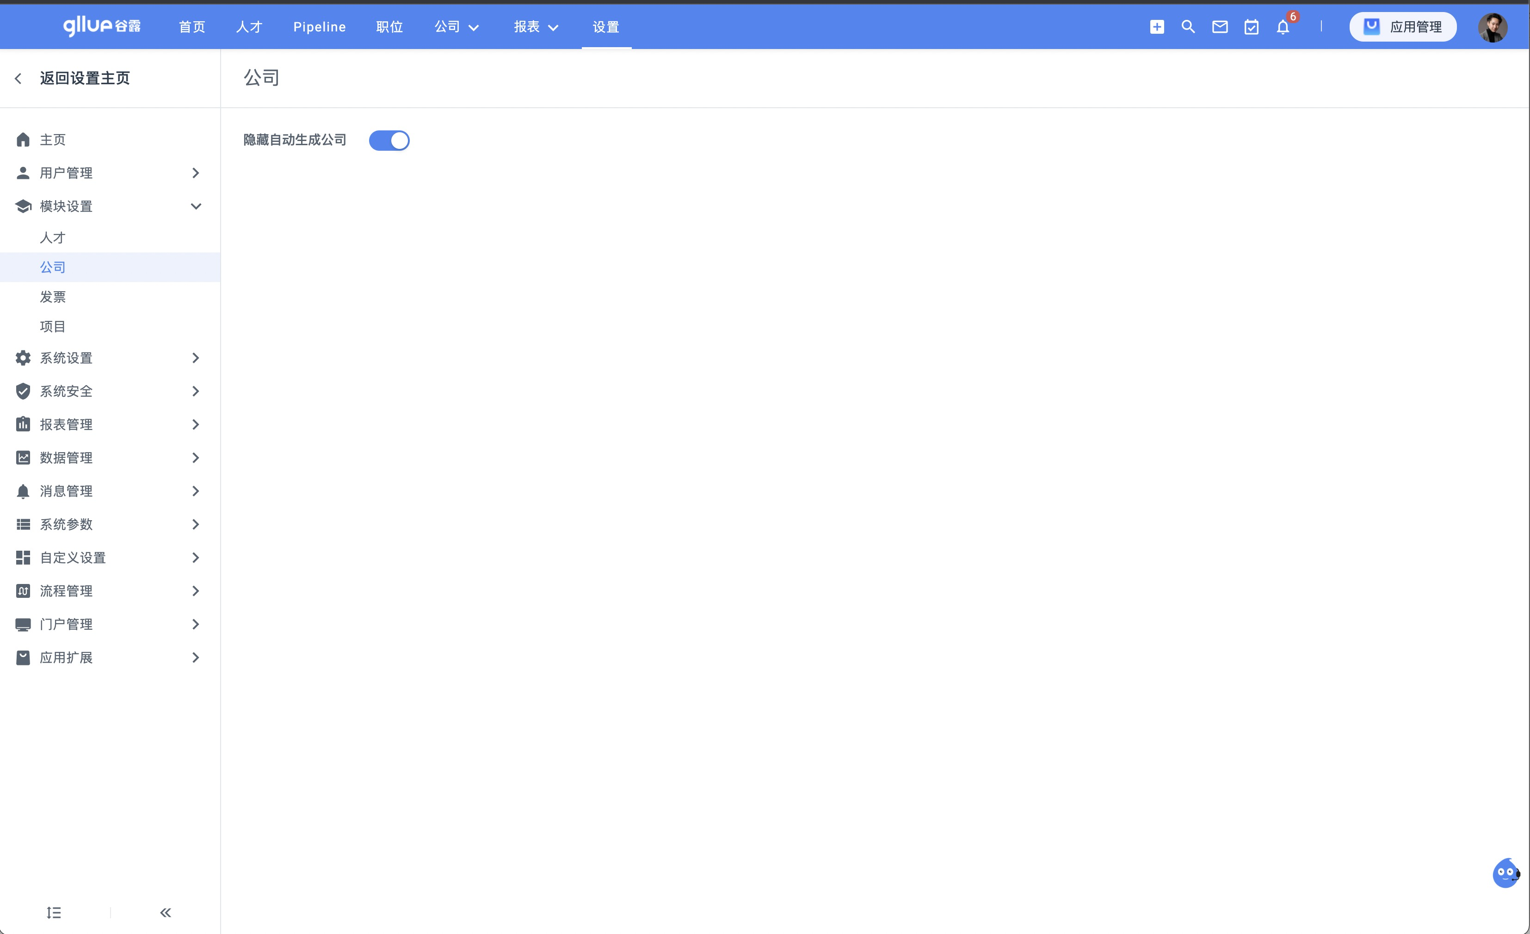Open the search magnifier icon
Screen dimensions: 1530x934
coord(1188,27)
